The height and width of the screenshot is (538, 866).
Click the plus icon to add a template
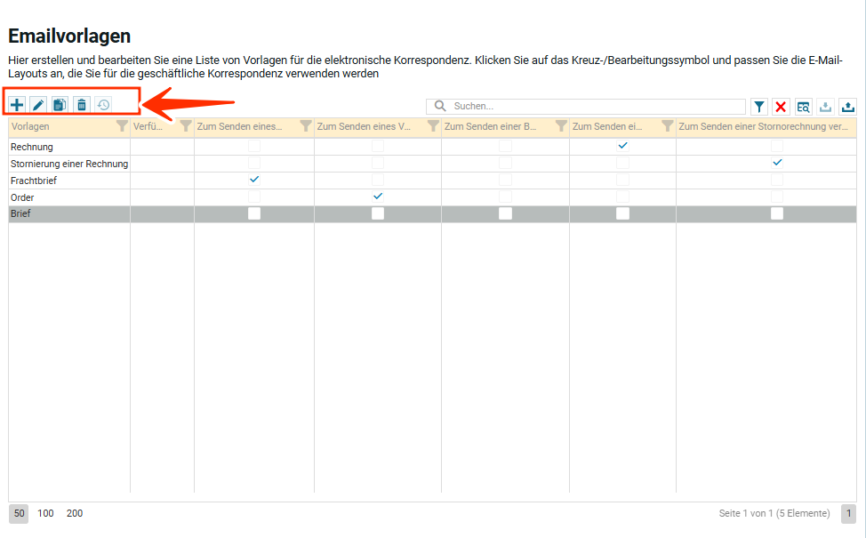pyautogui.click(x=18, y=105)
